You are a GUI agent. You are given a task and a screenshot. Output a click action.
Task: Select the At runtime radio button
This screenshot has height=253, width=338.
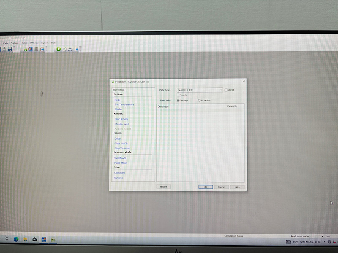click(199, 100)
